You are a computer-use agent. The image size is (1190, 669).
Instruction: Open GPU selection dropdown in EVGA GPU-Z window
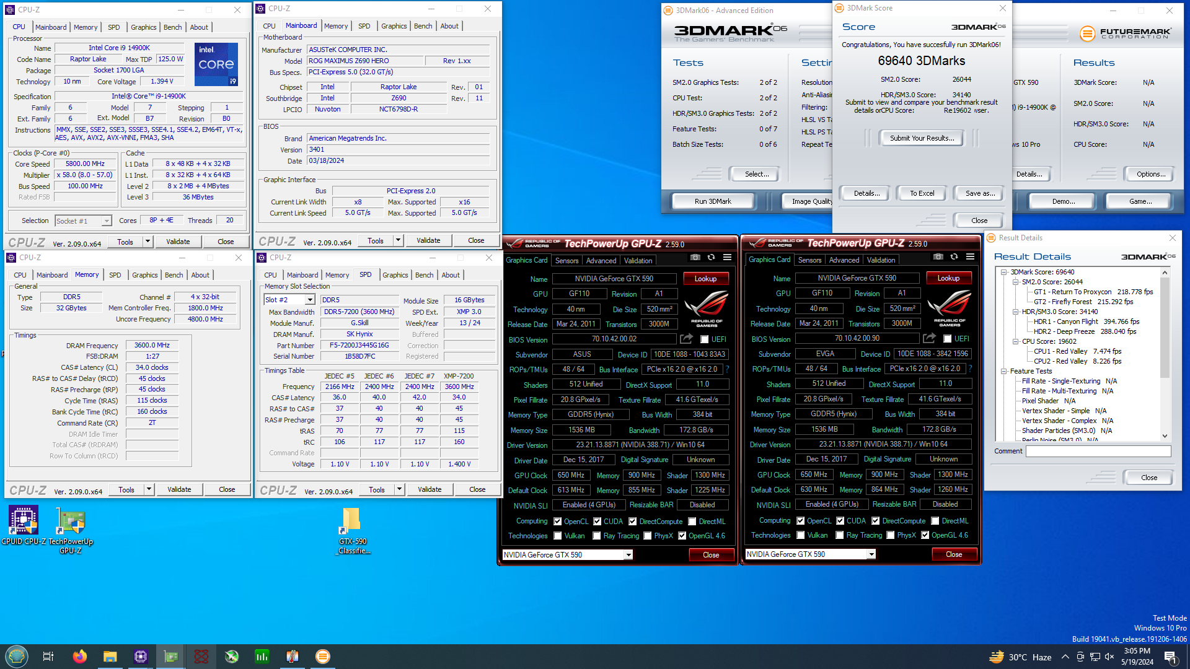871,554
